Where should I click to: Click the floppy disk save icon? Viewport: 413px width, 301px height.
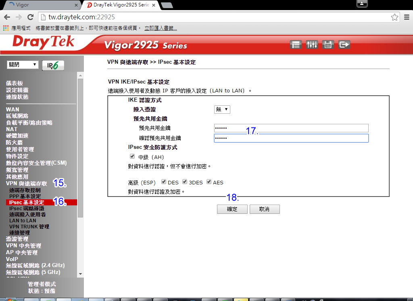328,45
